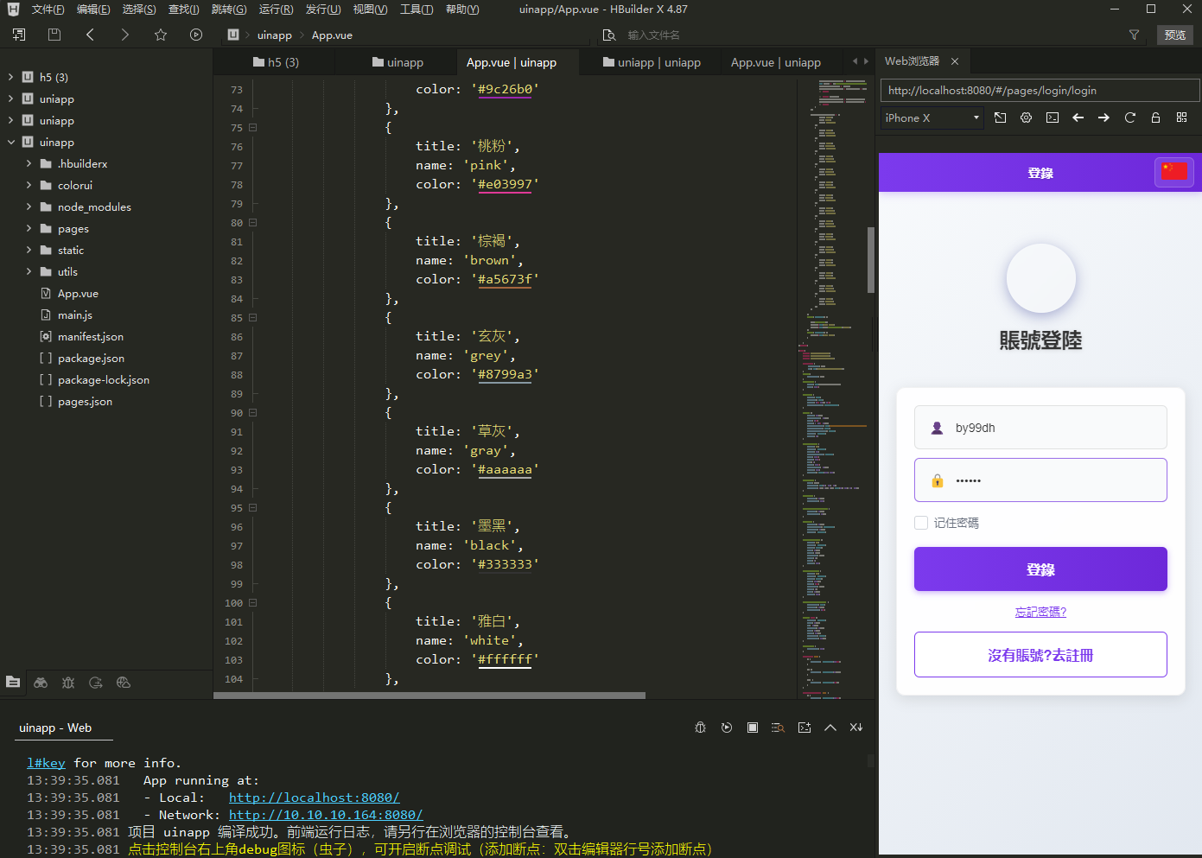The height and width of the screenshot is (858, 1202).
Task: Open the 运行(R) menu
Action: coord(277,10)
